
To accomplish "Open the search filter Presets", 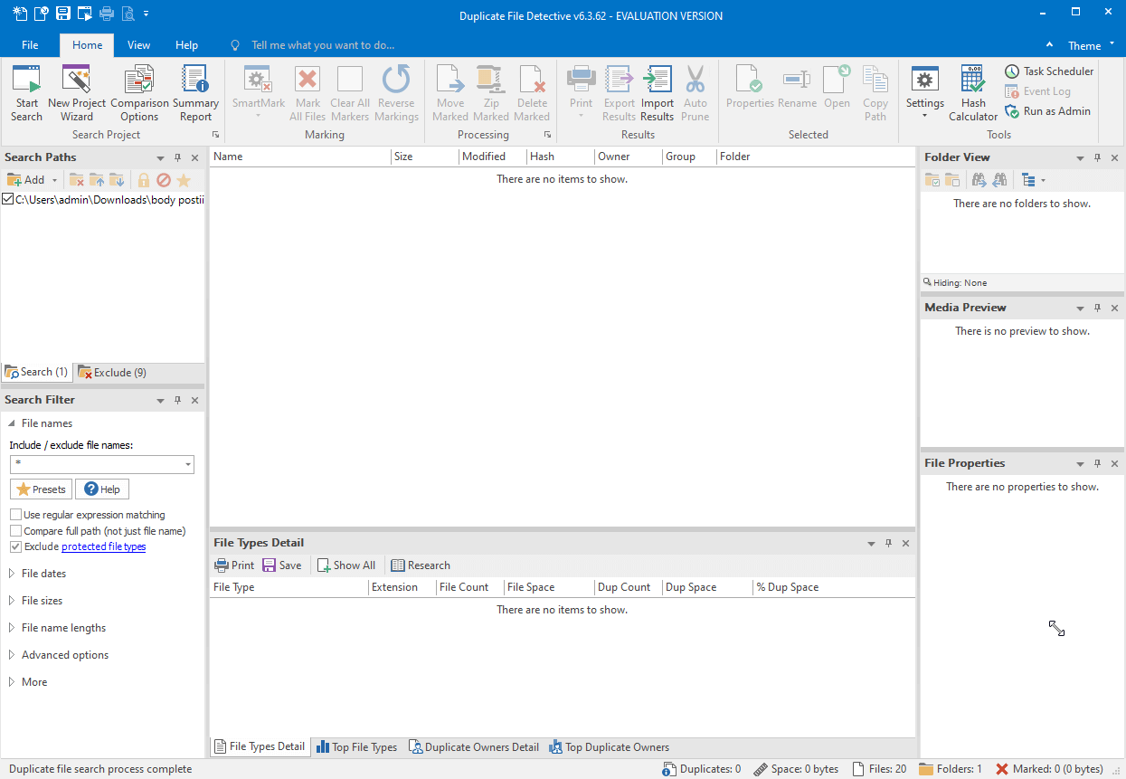I will [41, 488].
